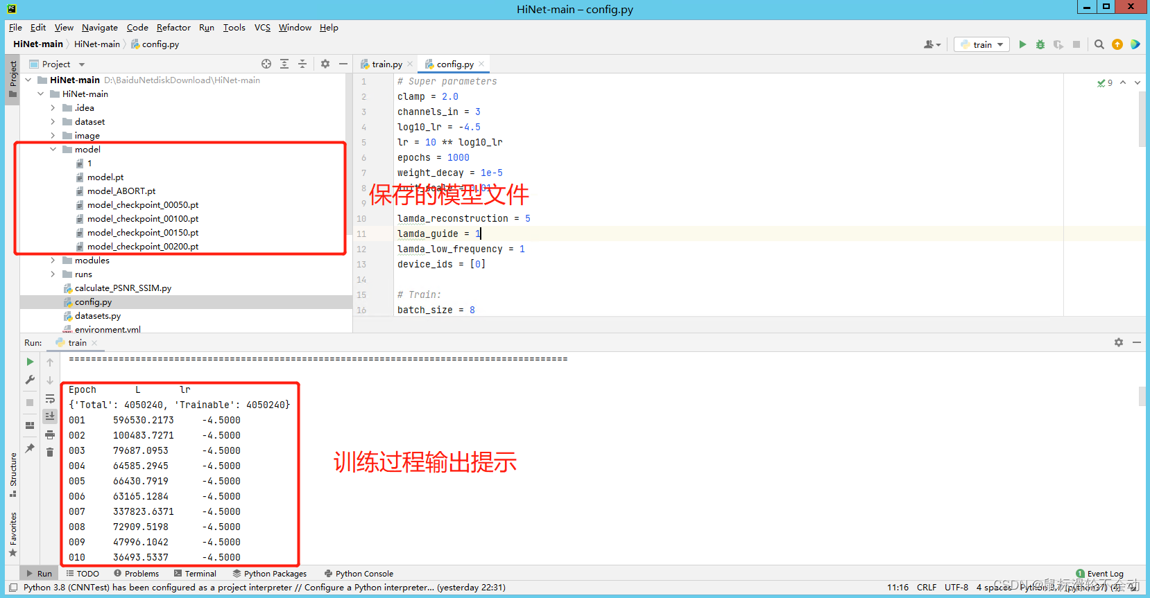
Task: Toggle the Favorites side tool window
Action: [x=12, y=534]
